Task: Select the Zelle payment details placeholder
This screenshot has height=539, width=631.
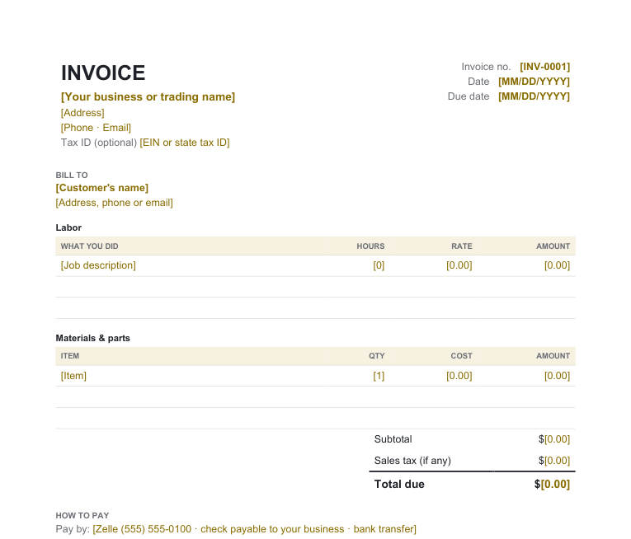Action: [254, 529]
